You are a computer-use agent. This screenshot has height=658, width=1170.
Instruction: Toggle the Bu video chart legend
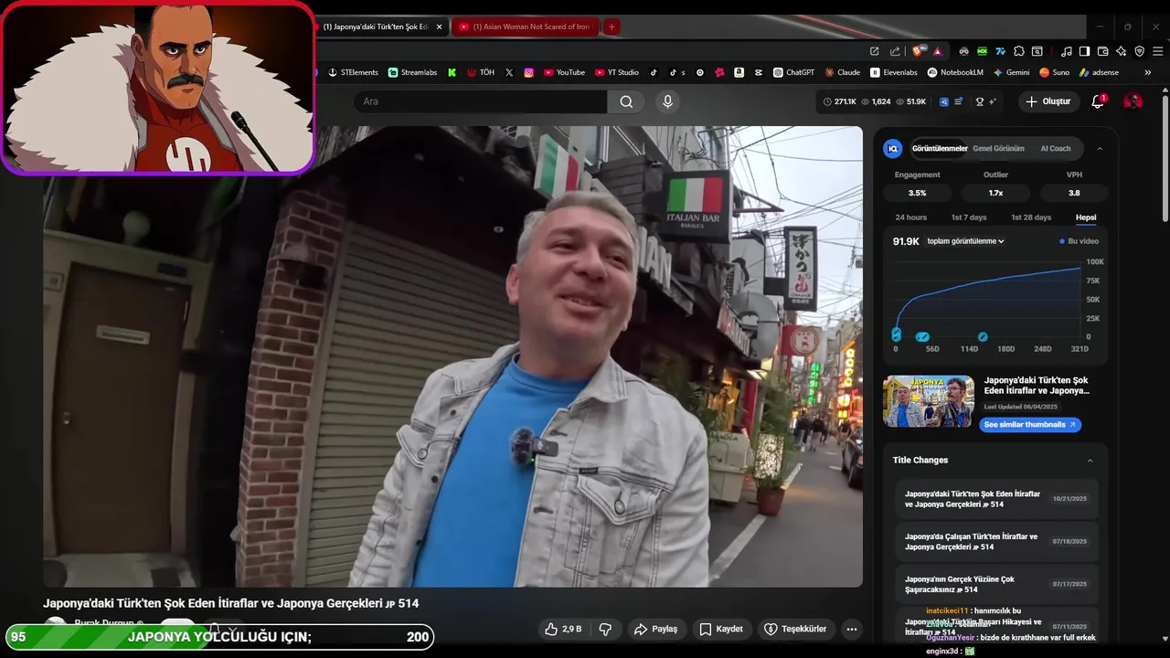point(1079,241)
